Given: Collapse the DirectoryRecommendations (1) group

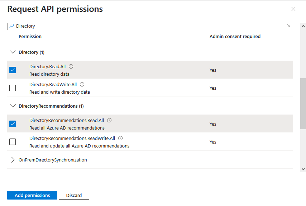Looking at the screenshot, I should tap(13, 106).
